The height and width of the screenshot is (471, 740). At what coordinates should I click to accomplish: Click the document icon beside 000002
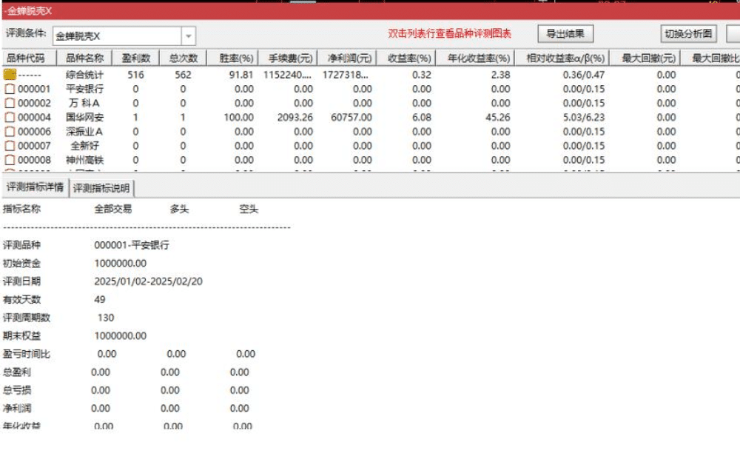(x=10, y=103)
